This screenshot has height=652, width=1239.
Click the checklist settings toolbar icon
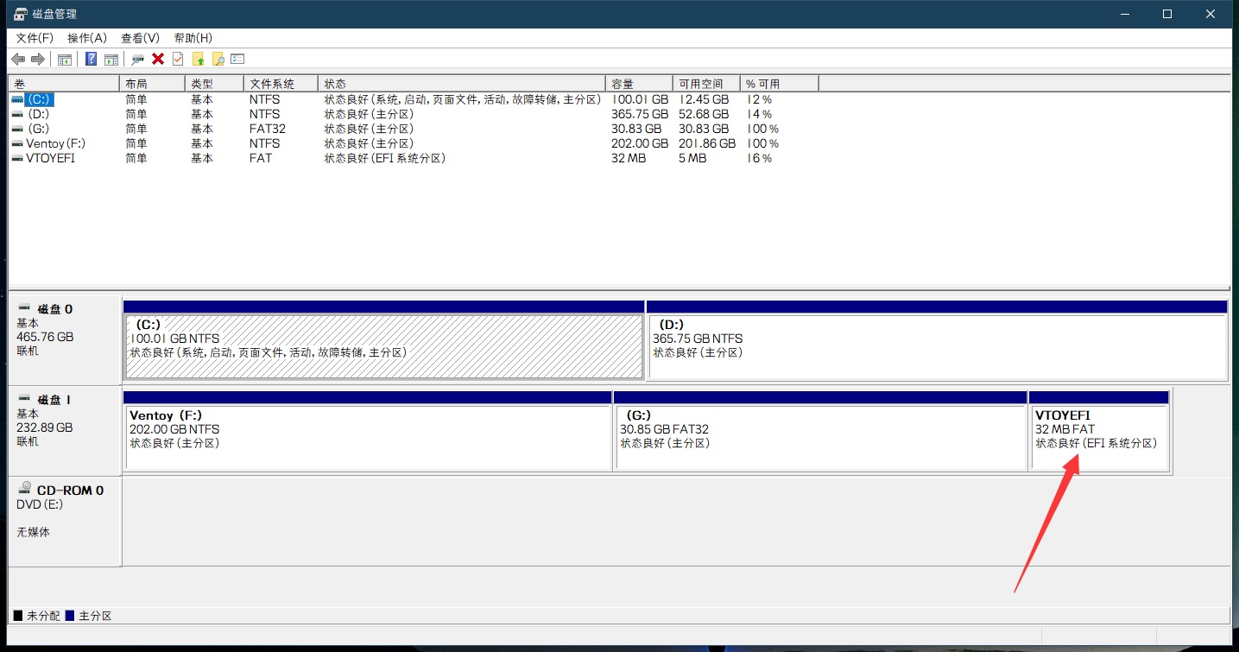238,59
